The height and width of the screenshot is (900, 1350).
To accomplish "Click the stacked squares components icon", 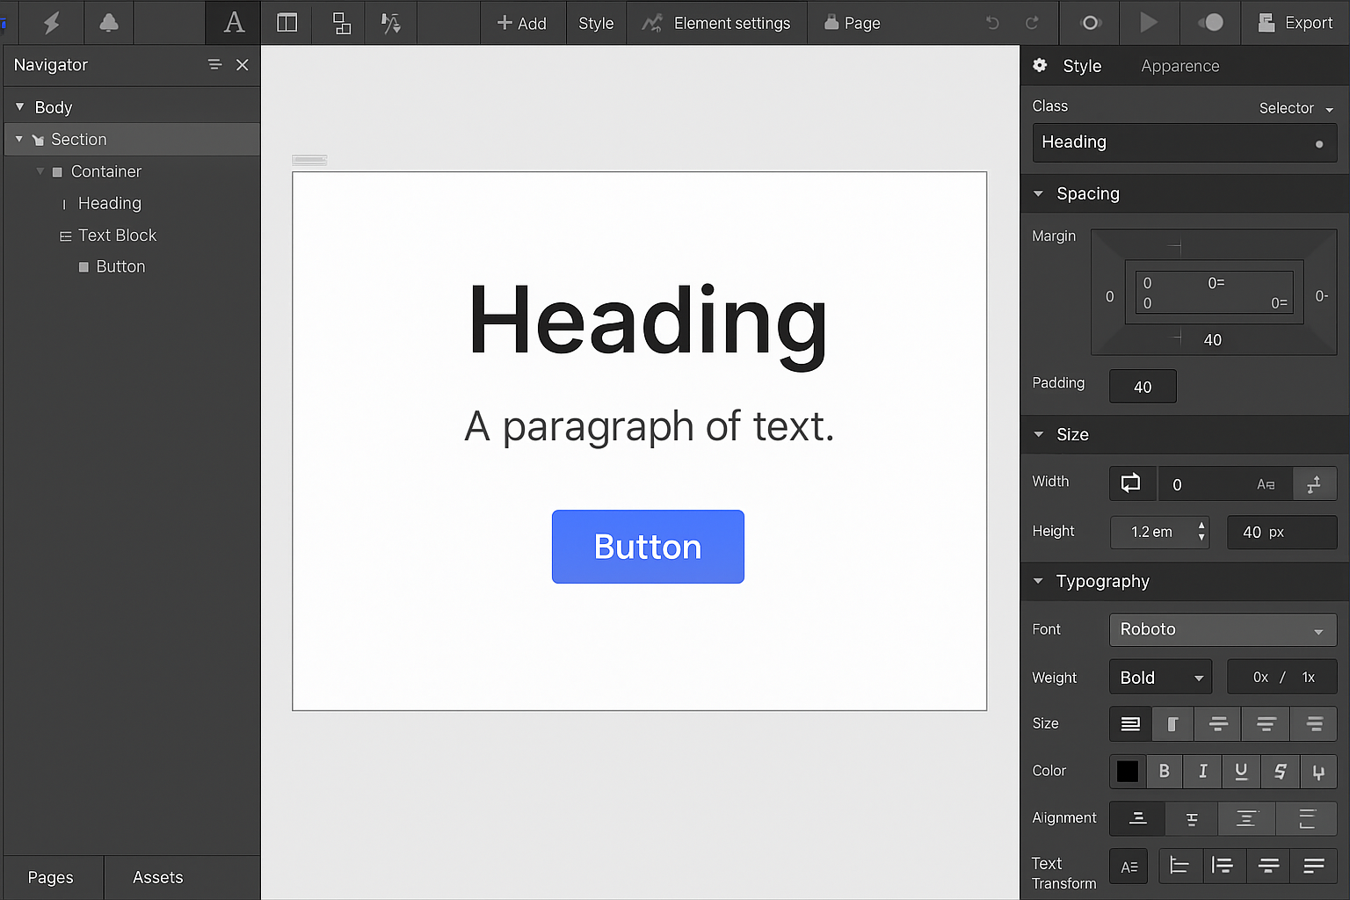I will coord(342,23).
